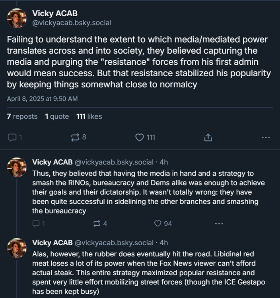The height and width of the screenshot is (298, 280).
Task: Reply to the RINOs bureaucracy post
Action: click(x=38, y=224)
